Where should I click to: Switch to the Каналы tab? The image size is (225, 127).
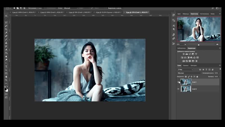tap(186, 65)
